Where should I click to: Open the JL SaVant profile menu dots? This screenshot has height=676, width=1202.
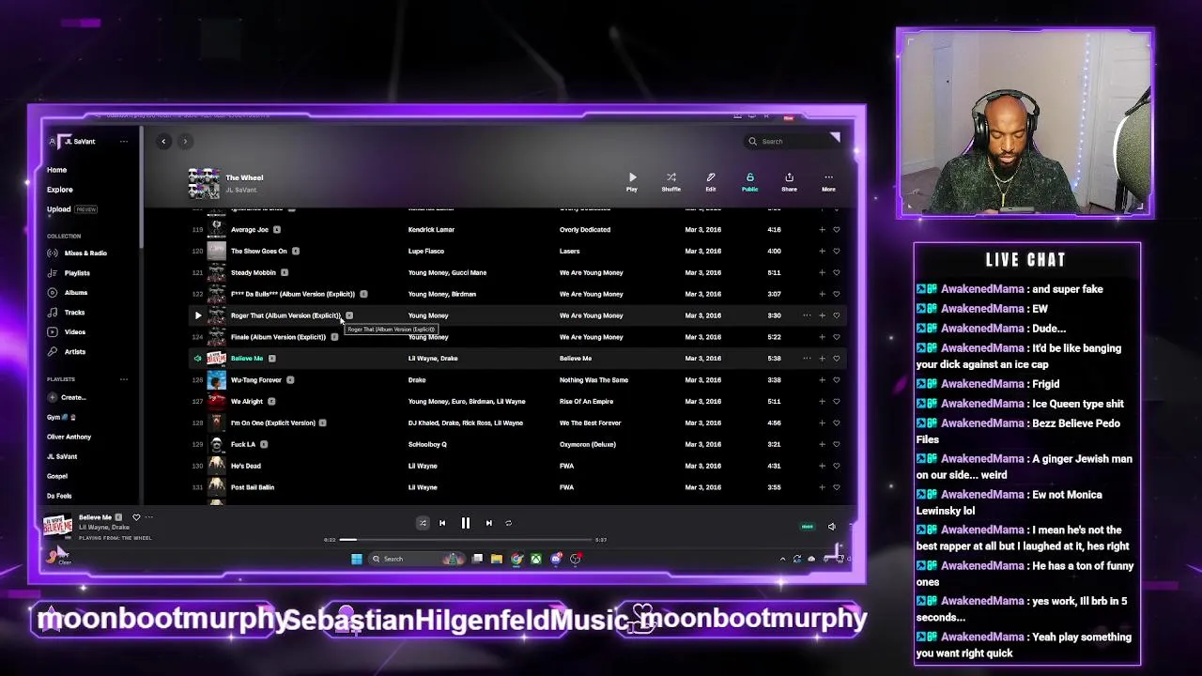[123, 141]
